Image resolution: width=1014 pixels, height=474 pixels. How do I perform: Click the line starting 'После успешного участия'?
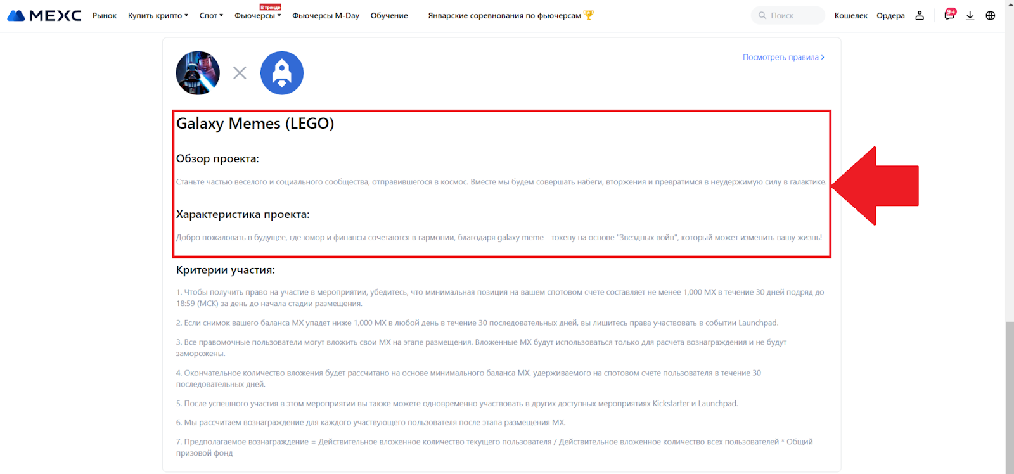click(457, 404)
